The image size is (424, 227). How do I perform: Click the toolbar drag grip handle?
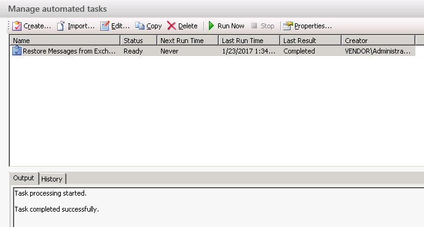point(9,26)
